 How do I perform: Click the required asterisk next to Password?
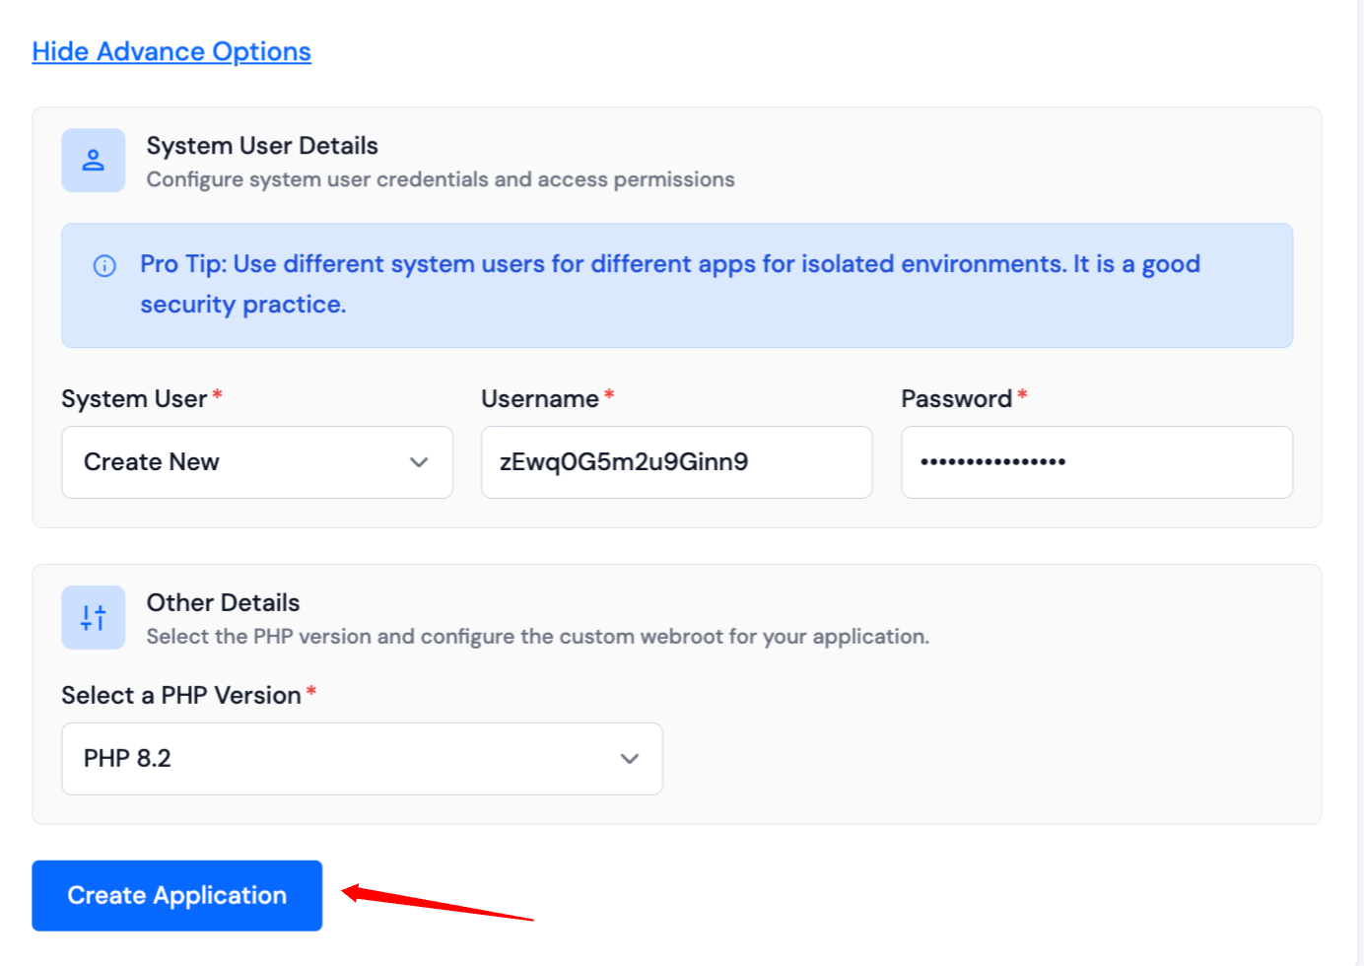(x=1021, y=392)
